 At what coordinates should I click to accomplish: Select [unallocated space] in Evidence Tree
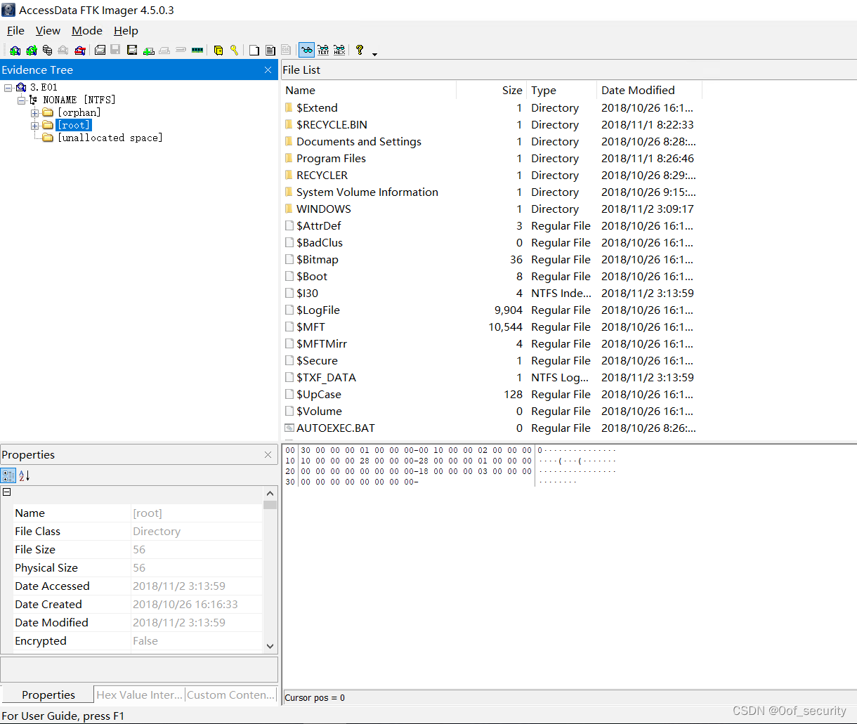coord(110,138)
